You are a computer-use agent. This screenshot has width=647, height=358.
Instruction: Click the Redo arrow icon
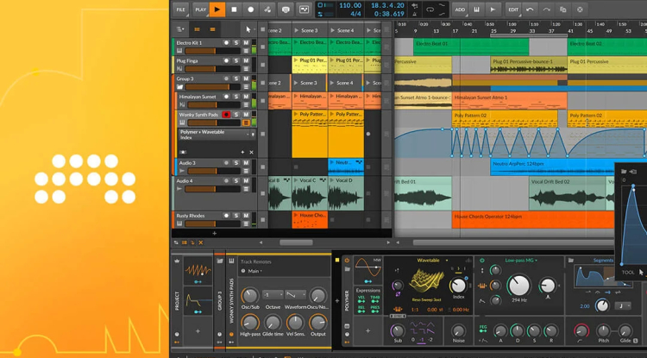546,9
